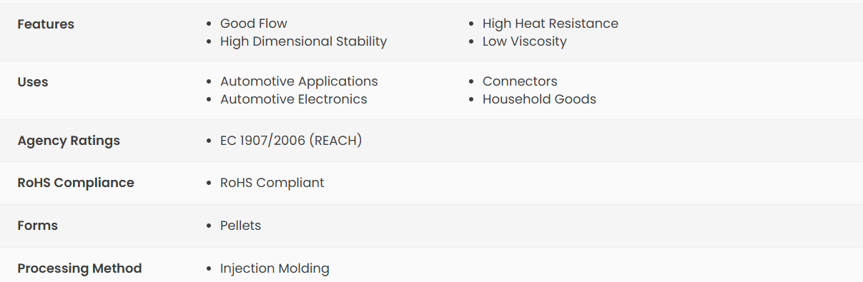Select EC 1907/2006 (REACH) text
Viewport: 863px width, 282px height.
(x=291, y=141)
